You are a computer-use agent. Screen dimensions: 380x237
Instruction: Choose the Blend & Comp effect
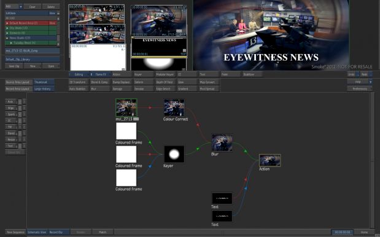[x=100, y=82]
